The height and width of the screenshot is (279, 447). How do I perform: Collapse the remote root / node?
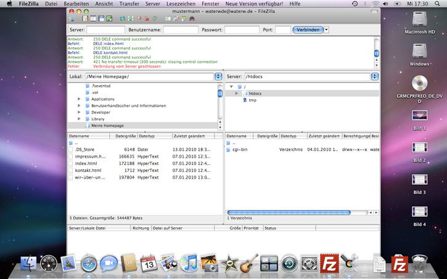[x=231, y=87]
